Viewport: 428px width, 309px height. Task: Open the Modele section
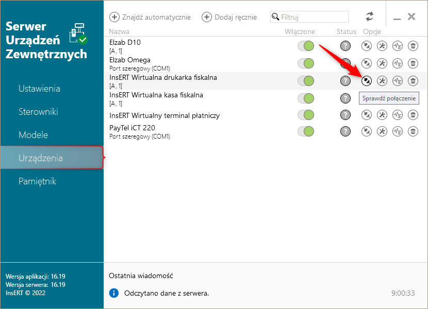point(52,135)
